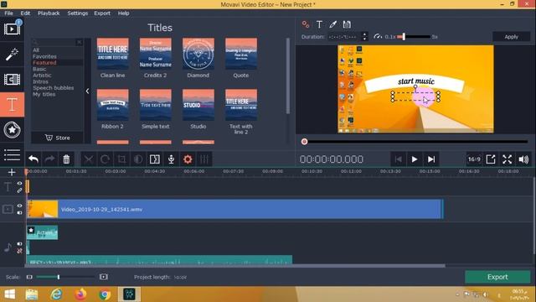Select the Text properties T icon
Viewport: 536px width, 302px height.
click(319, 24)
